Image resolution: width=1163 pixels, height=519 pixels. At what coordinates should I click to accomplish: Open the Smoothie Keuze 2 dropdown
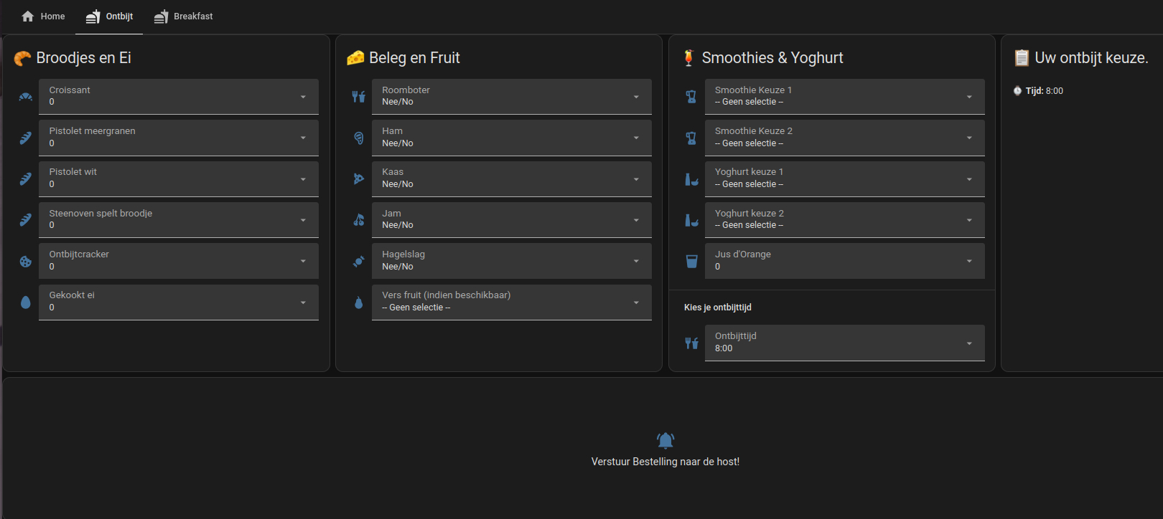pos(845,138)
